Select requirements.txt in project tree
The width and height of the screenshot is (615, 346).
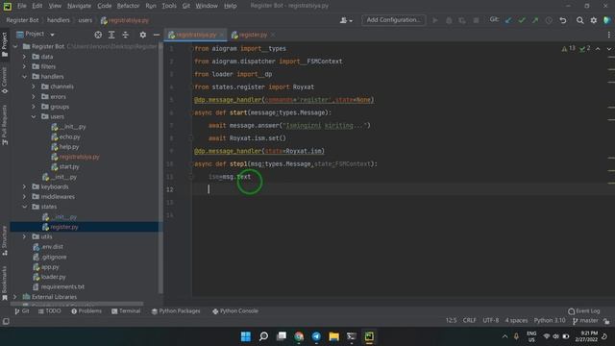62,287
